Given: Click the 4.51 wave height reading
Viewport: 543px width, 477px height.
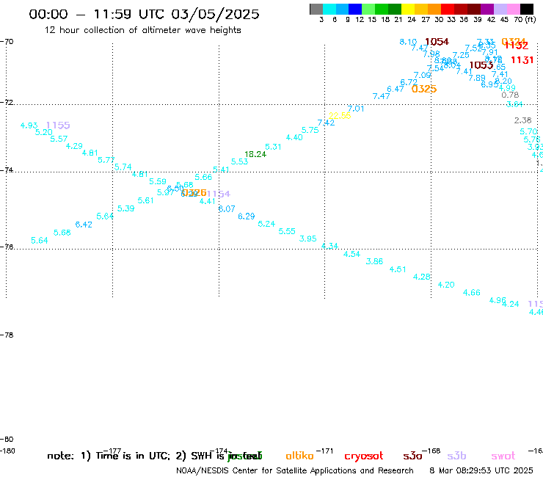Looking at the screenshot, I should (x=398, y=269).
